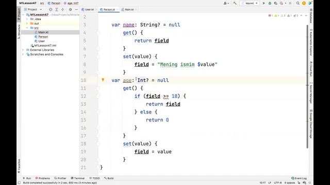Toggle the Google Cloud Storage tool window
This screenshot has height=185, width=330.
[311, 124]
